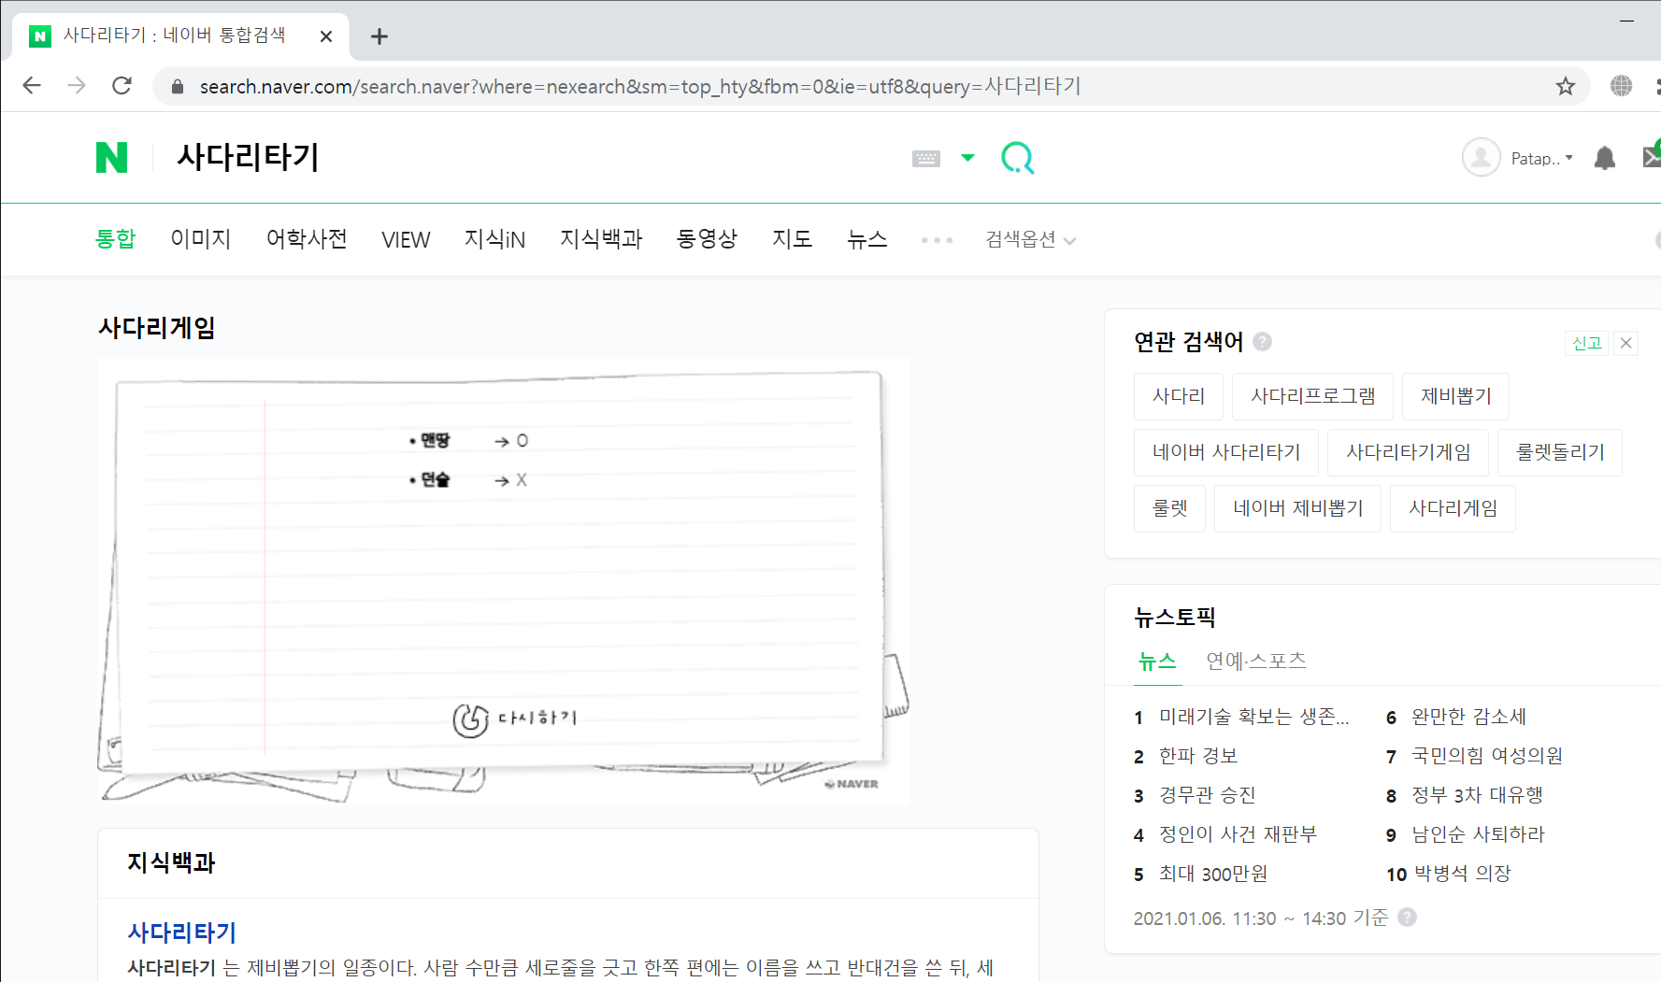This screenshot has height=982, width=1661.
Task: Switch to the 지식백과 tab
Action: pyautogui.click(x=601, y=239)
